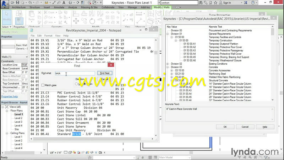Viewport: 284px width, 160px height.
Task: Click the section search field in title bar
Action: point(179,3)
